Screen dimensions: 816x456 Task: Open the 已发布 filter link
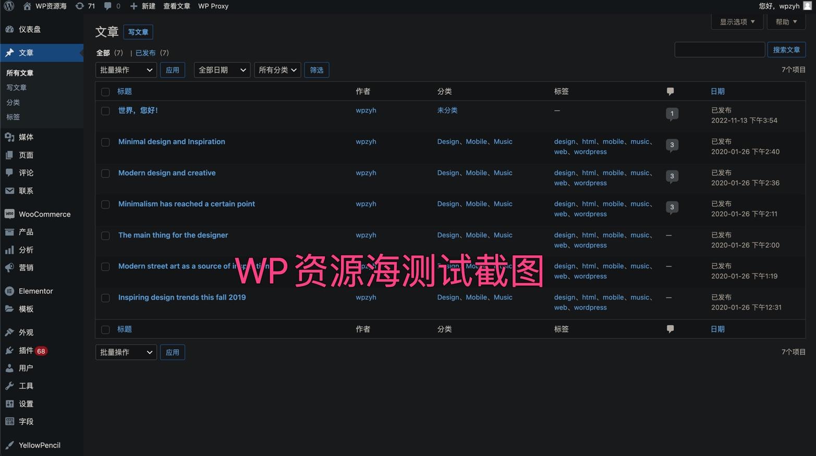(x=145, y=53)
